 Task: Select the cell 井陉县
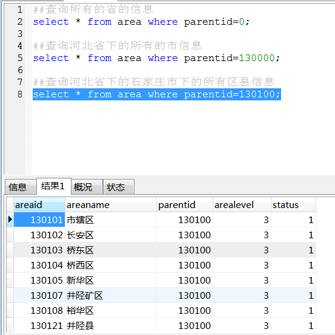(110, 325)
